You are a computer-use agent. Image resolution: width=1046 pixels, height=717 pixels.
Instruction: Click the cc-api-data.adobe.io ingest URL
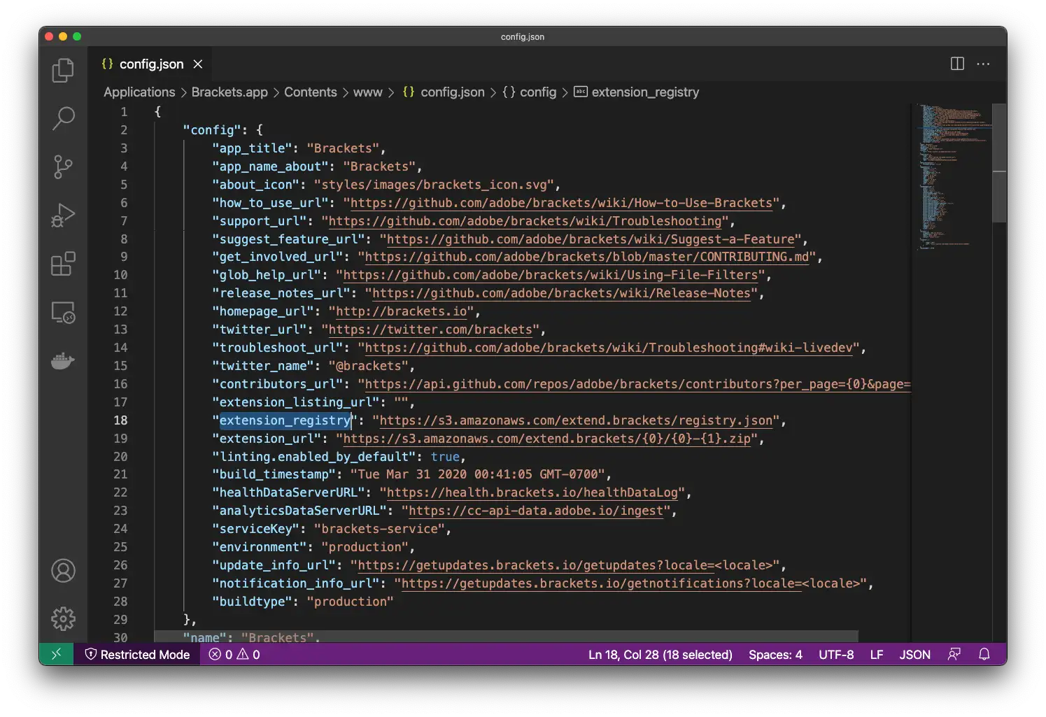click(x=536, y=511)
